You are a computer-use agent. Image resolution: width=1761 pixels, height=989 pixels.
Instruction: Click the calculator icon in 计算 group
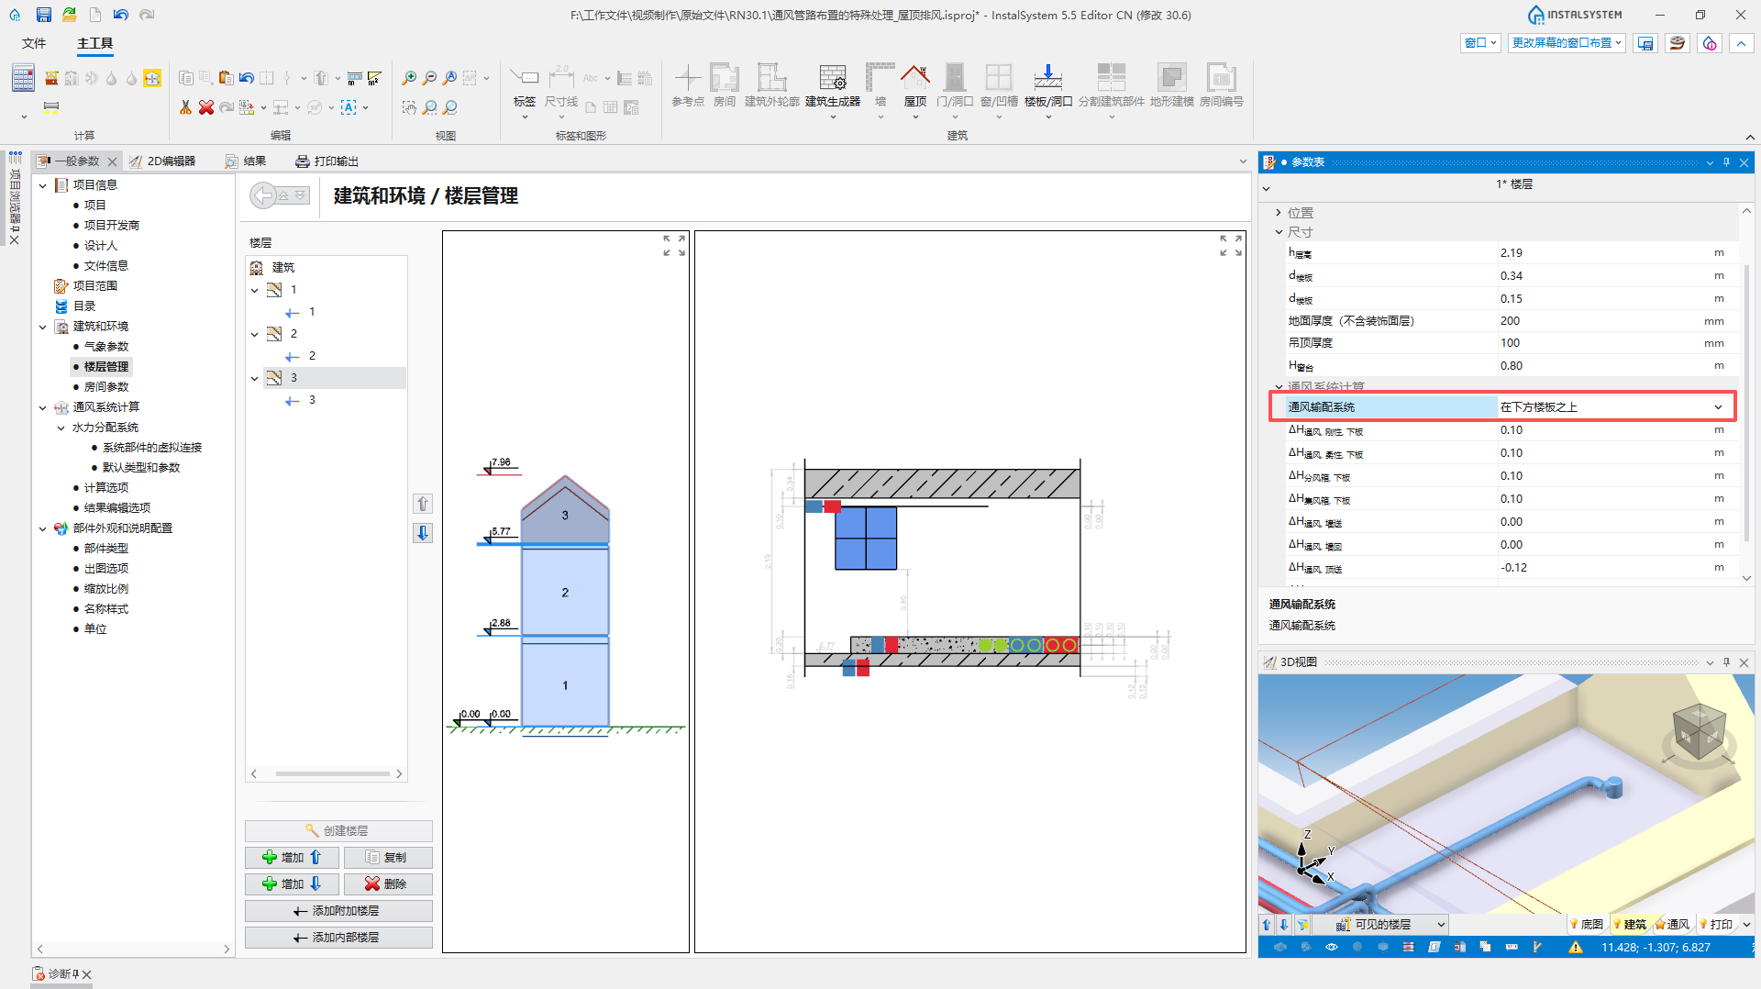[x=23, y=79]
